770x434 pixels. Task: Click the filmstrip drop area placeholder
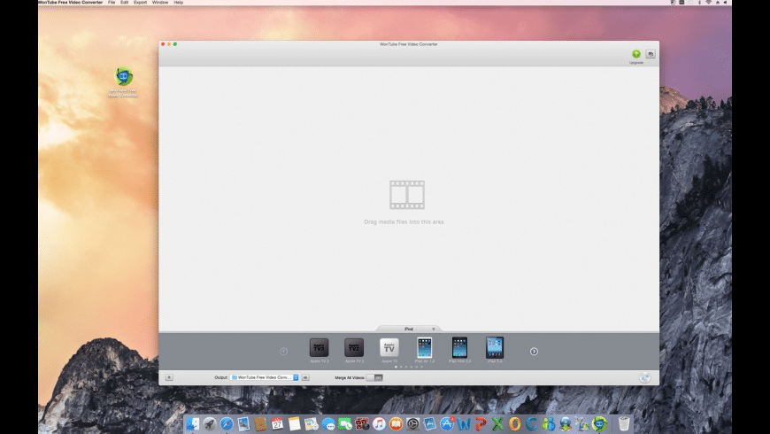pos(407,195)
